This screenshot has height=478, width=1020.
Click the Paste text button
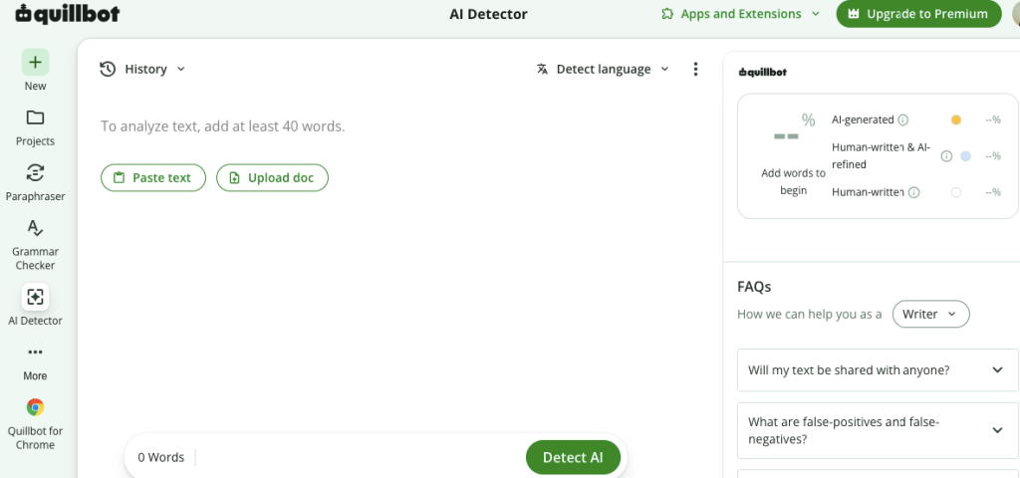152,177
